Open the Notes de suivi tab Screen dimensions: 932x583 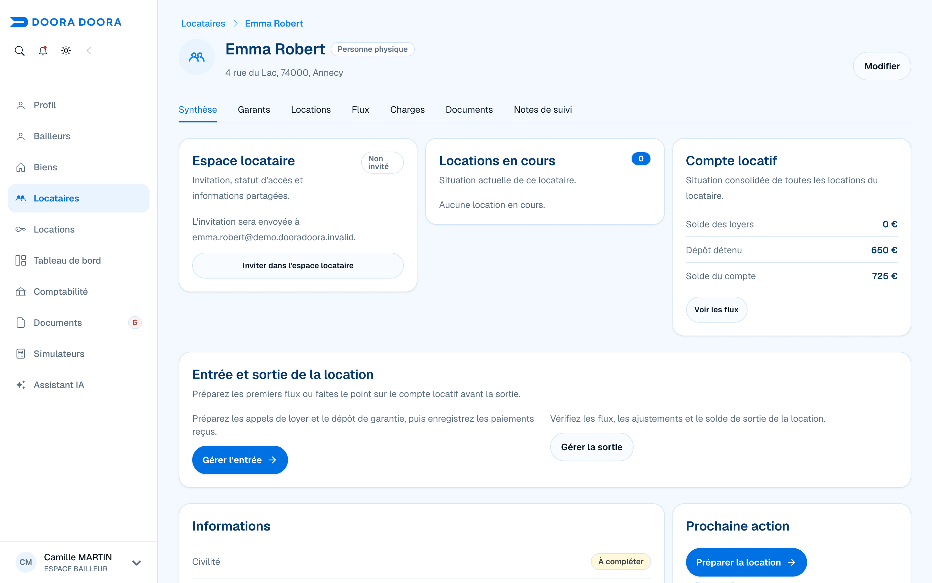[x=543, y=109]
